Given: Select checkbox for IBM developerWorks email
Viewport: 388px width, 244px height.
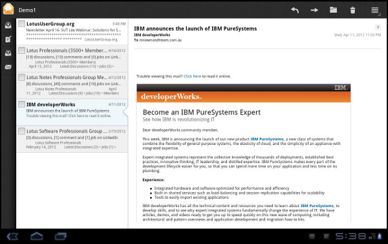Looking at the screenshot, I should pyautogui.click(x=21, y=104).
